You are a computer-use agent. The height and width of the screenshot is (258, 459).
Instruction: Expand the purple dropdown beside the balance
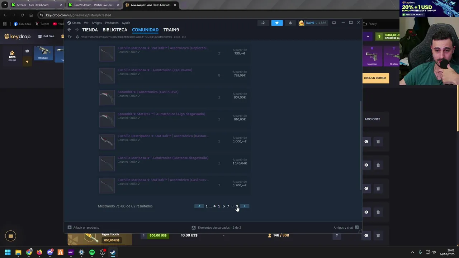(368, 36)
